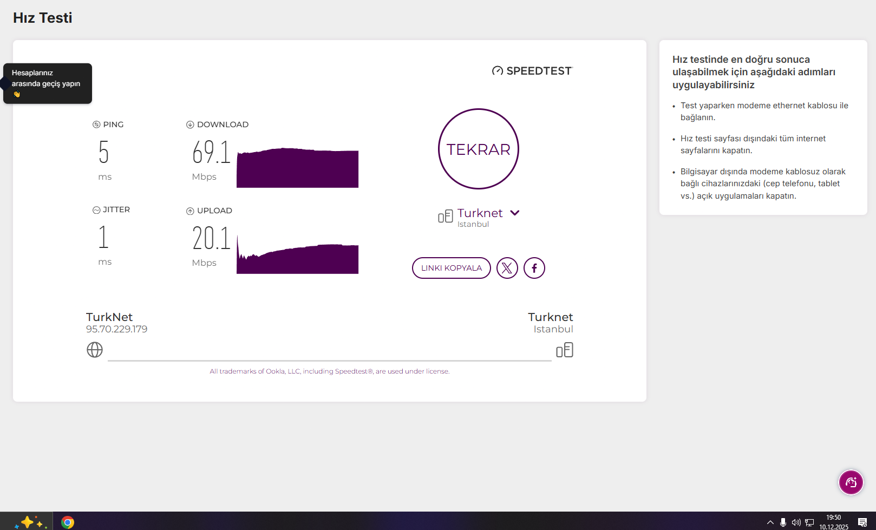876x530 pixels.
Task: Click the TEKRAR button to rerun test
Action: coord(479,149)
